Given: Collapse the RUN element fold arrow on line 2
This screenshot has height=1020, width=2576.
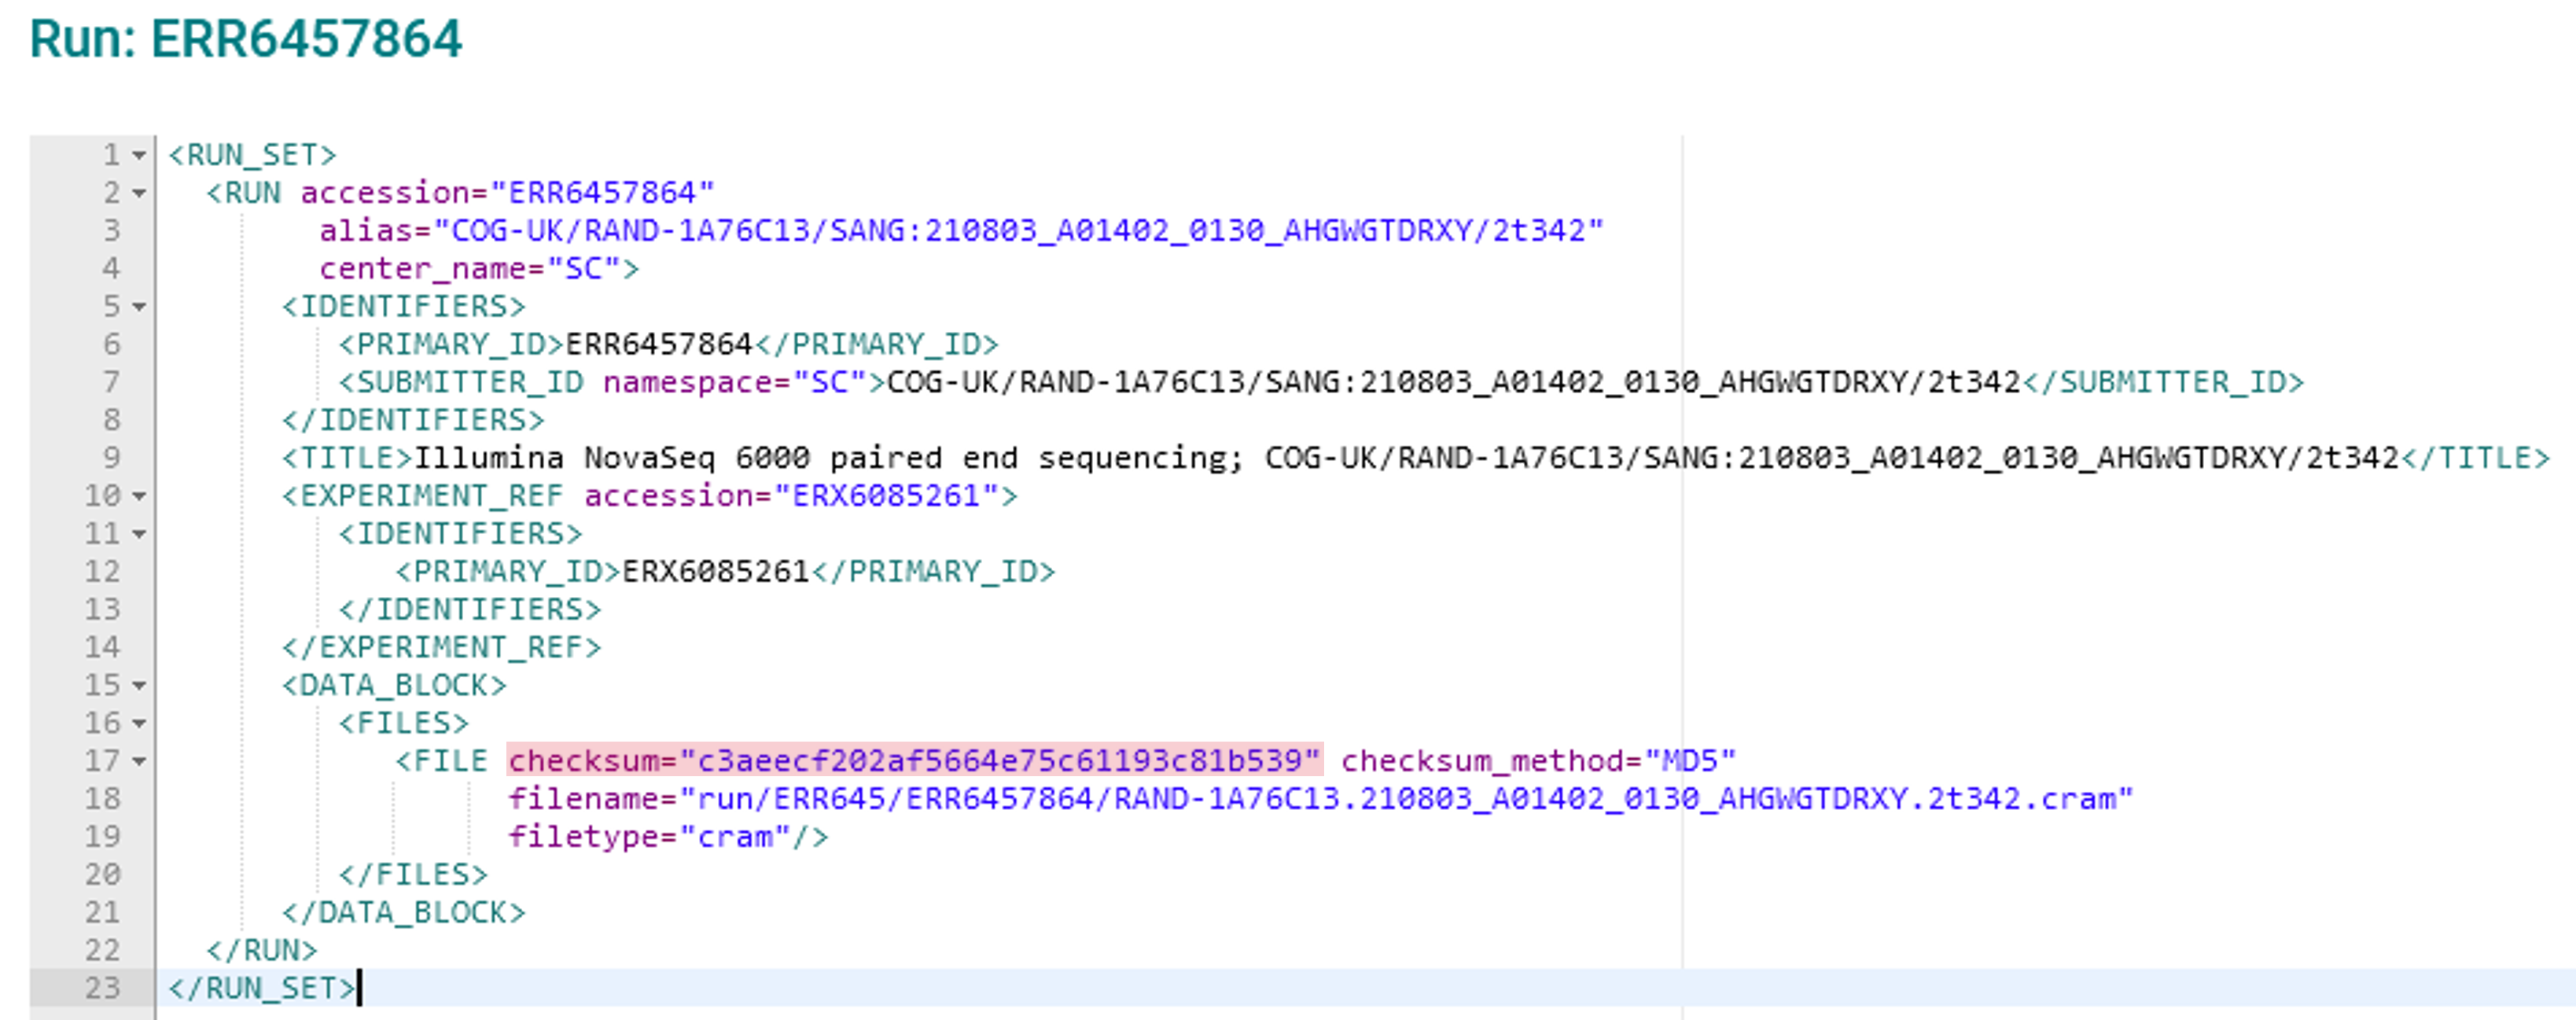Looking at the screenshot, I should [x=139, y=194].
